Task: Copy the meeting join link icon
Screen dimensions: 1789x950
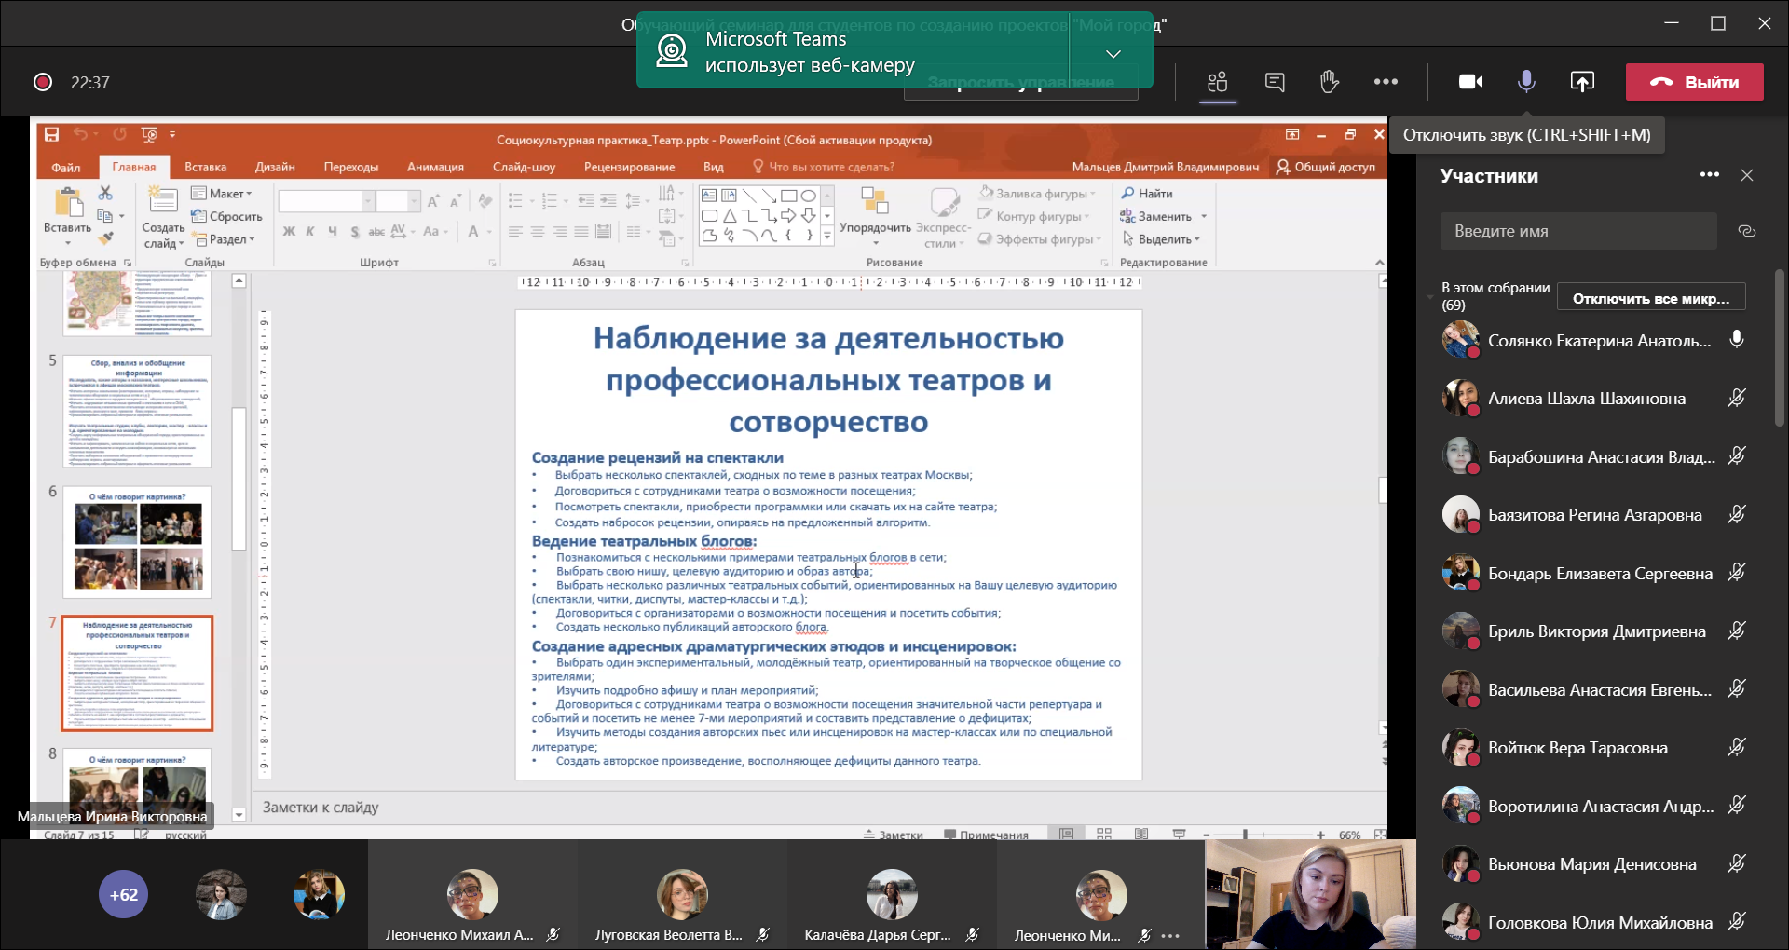Action: click(x=1747, y=231)
